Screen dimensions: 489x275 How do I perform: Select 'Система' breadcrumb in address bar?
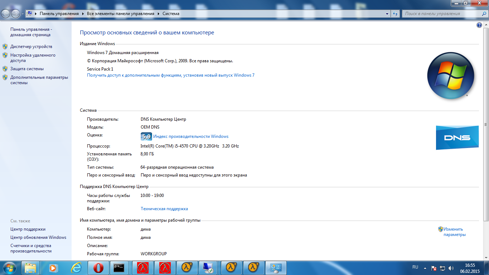[171, 14]
